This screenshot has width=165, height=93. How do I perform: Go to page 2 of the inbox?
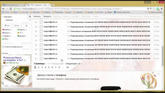click(x=39, y=67)
